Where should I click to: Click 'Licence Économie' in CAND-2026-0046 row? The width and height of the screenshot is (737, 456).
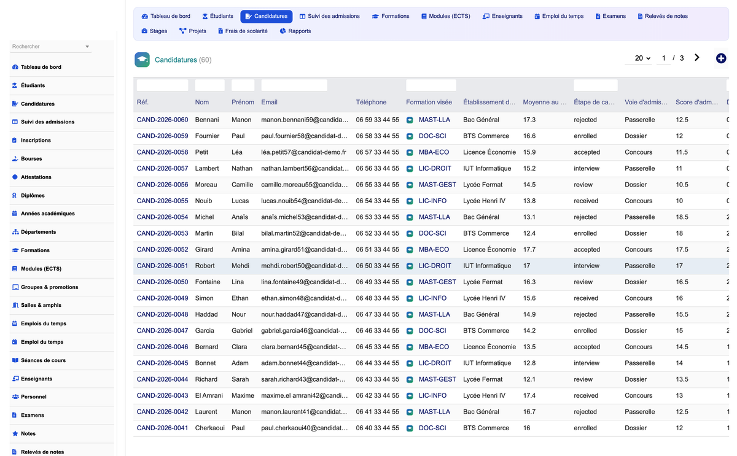coord(489,347)
